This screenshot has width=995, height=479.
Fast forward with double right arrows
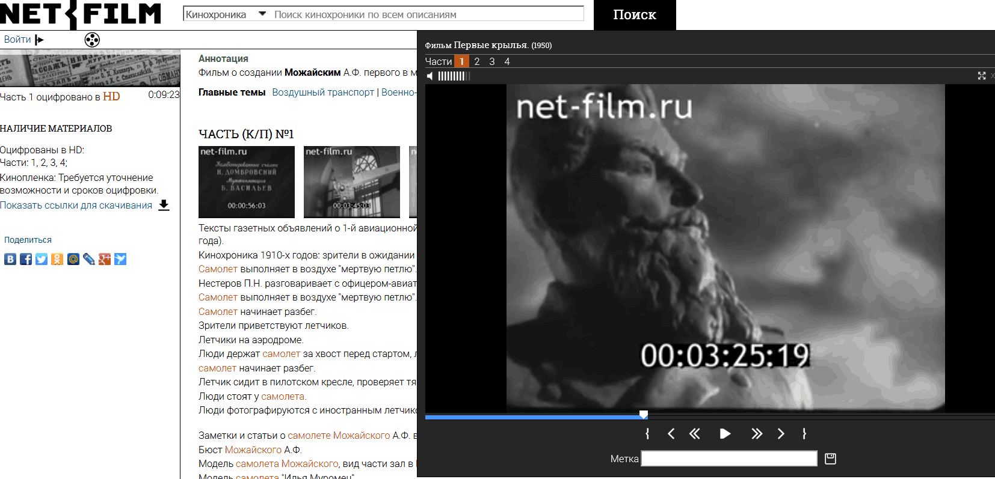757,433
